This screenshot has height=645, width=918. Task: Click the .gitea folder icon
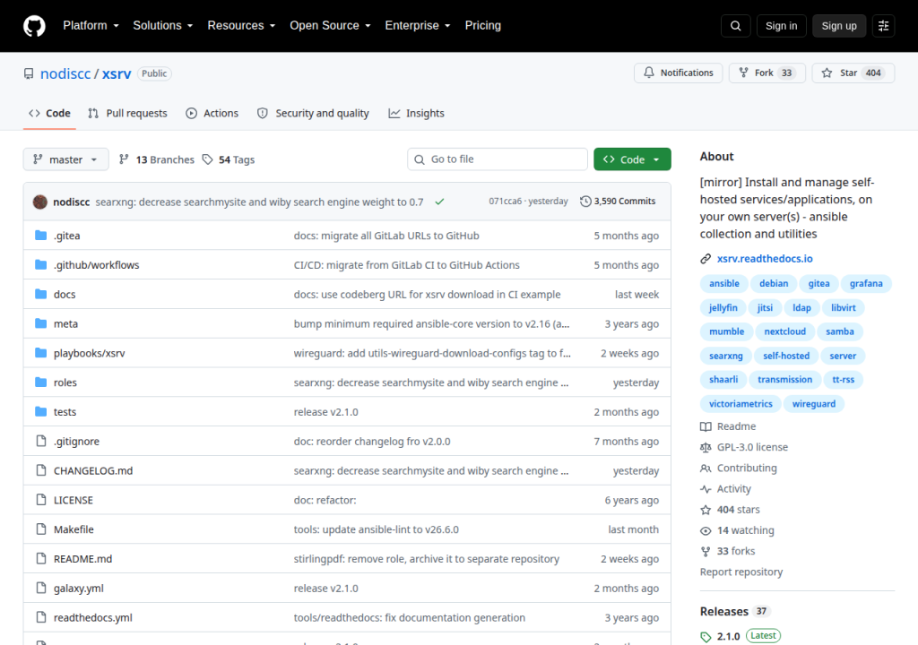pyautogui.click(x=40, y=236)
